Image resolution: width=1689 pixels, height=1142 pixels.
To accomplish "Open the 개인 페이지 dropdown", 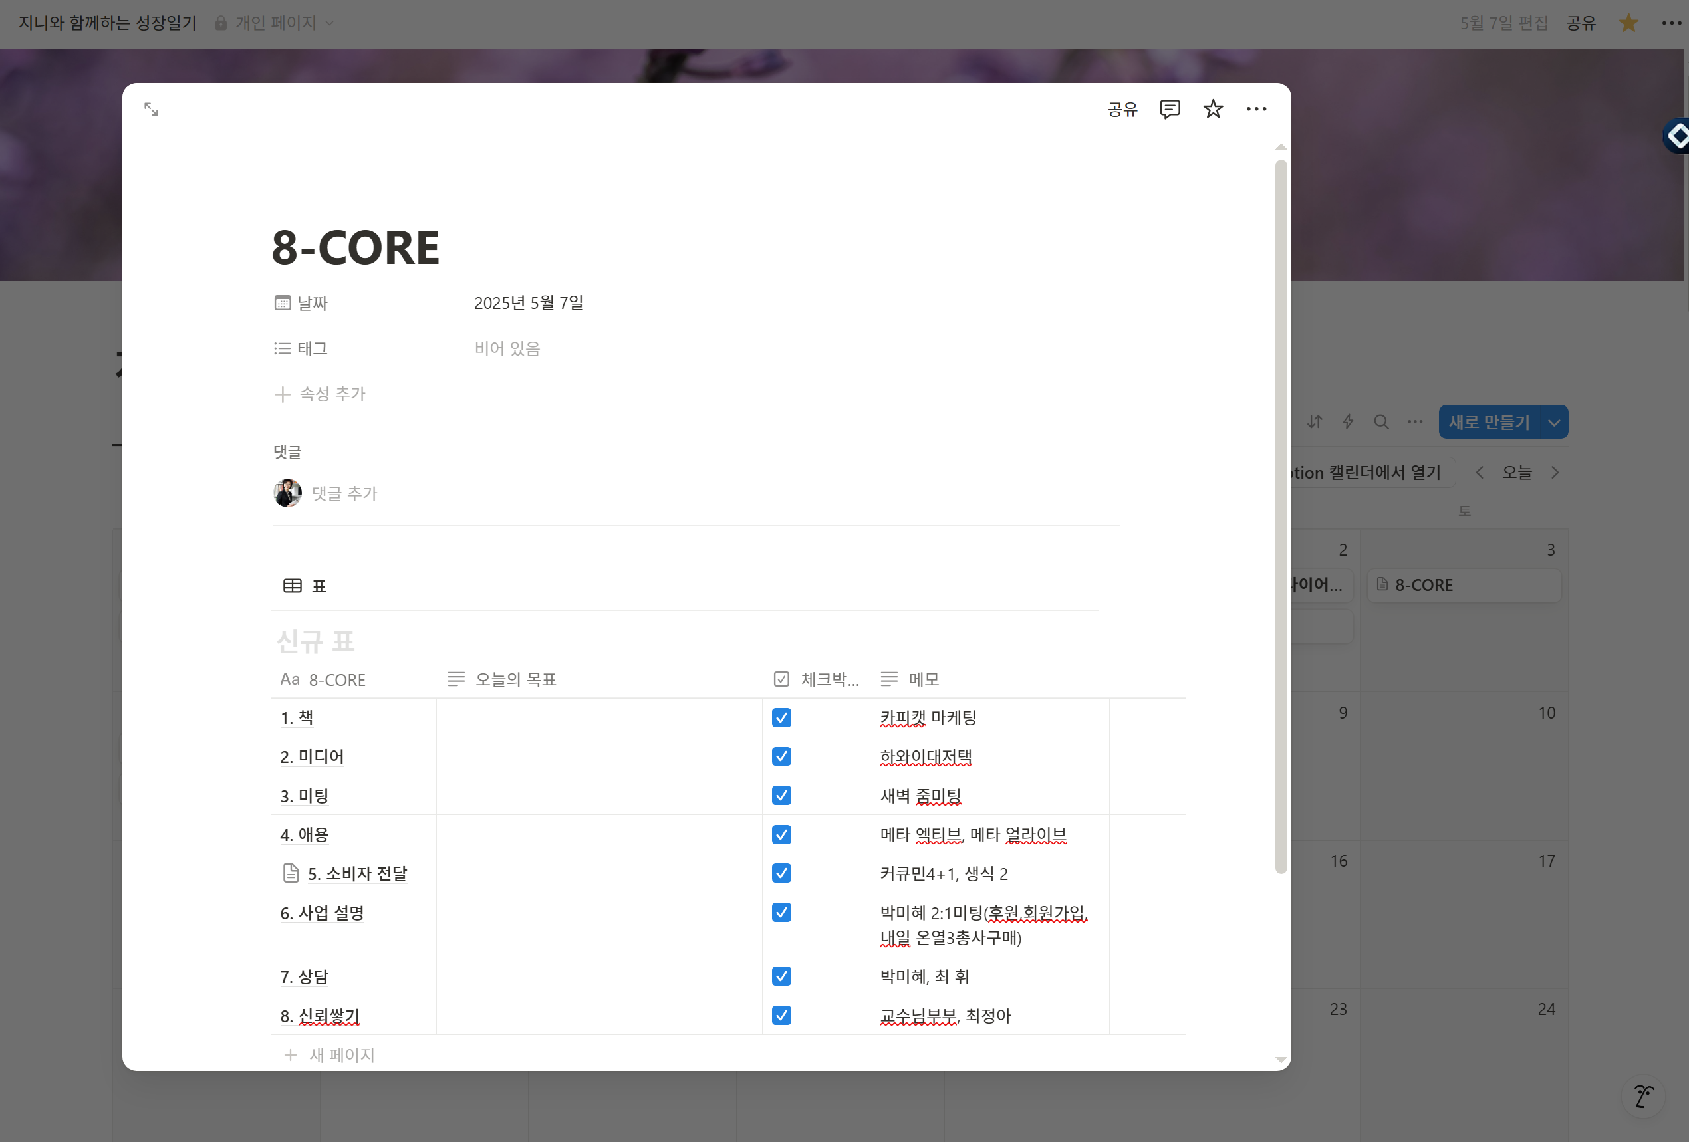I will pos(276,23).
